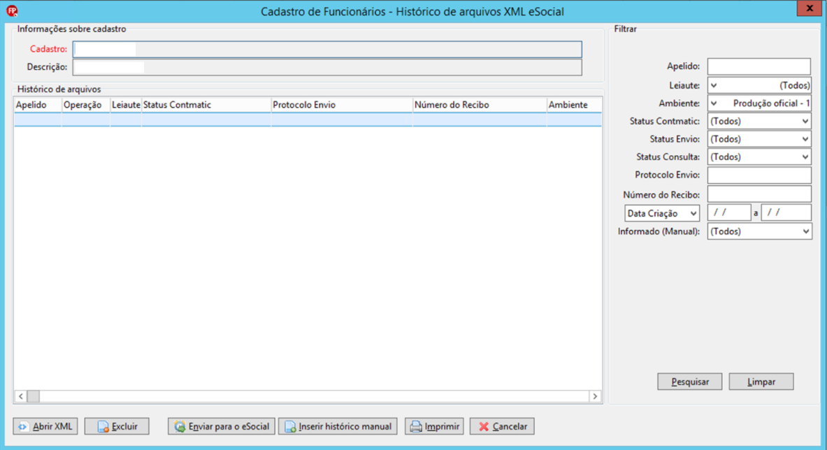Click the Pesquisar button
This screenshot has width=827, height=450.
click(x=690, y=382)
